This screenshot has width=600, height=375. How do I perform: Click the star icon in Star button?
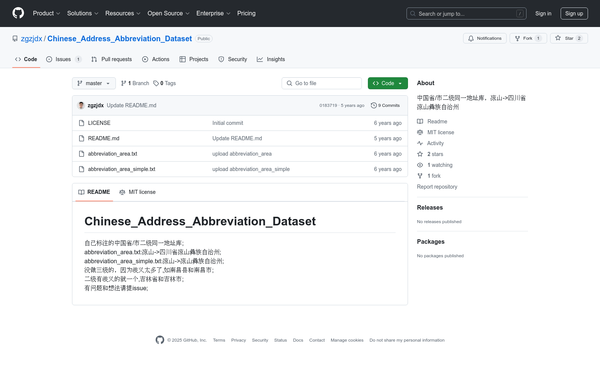(x=558, y=38)
